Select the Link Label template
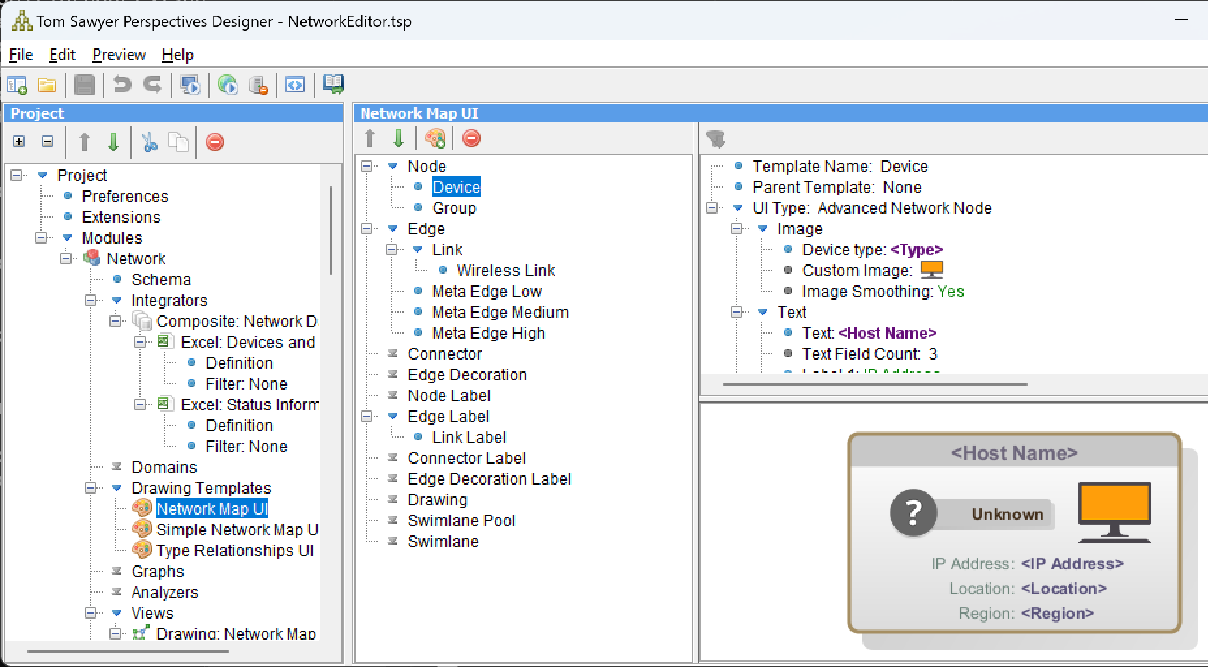This screenshot has width=1208, height=667. click(469, 437)
